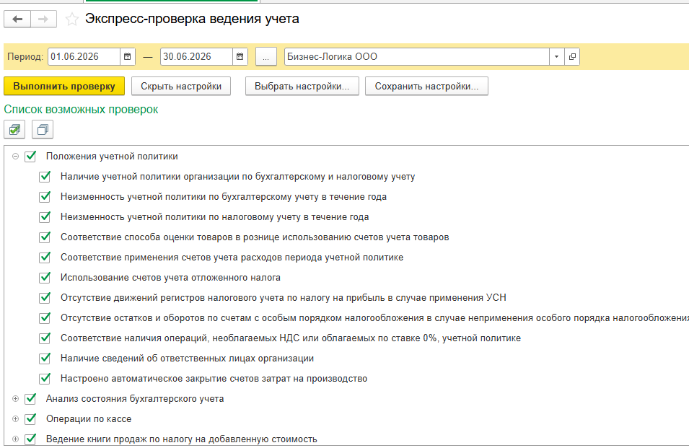This screenshot has width=689, height=448.
Task: Select Операции по кассе row text
Action: tap(89, 419)
